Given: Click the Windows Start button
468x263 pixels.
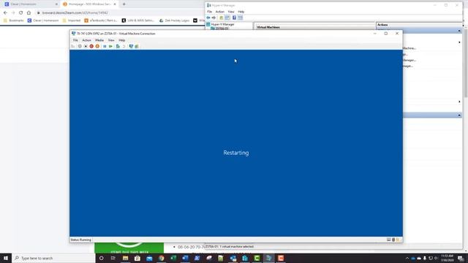Looking at the screenshot, I should [6, 258].
